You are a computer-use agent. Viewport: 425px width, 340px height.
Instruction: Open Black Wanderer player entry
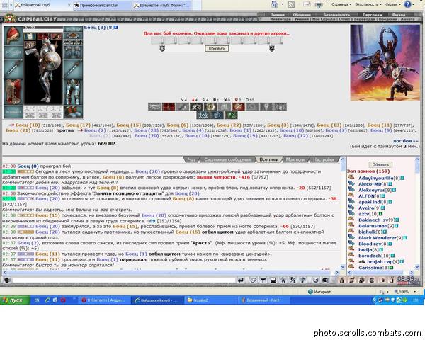coord(378,238)
